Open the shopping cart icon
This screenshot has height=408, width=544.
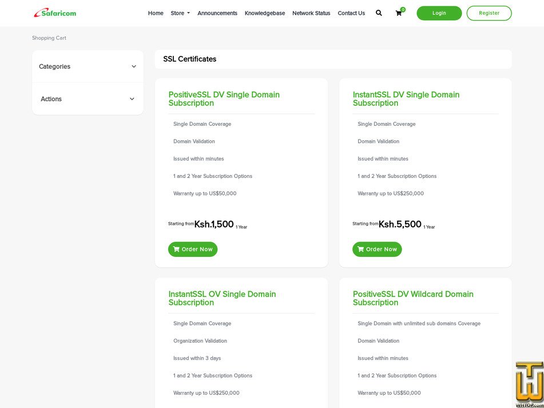pos(399,13)
